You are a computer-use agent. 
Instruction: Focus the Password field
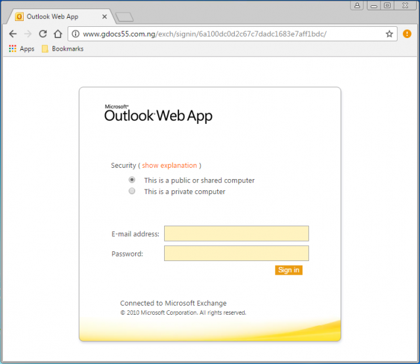(x=236, y=253)
